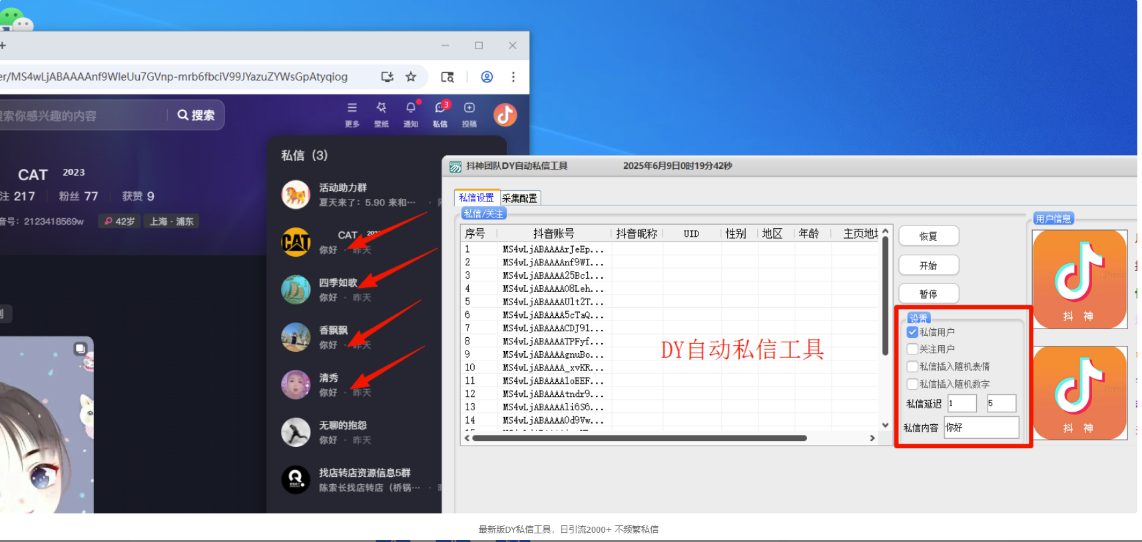Open the install app icon in address bar
1142x542 pixels.
[387, 76]
